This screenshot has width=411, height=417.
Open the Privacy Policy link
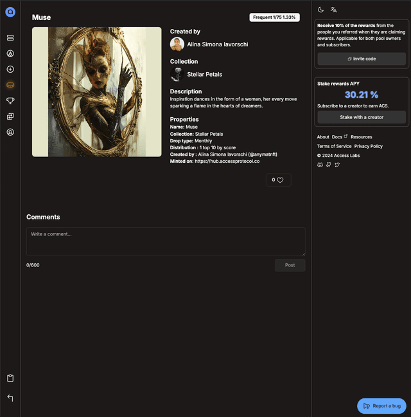(x=368, y=146)
